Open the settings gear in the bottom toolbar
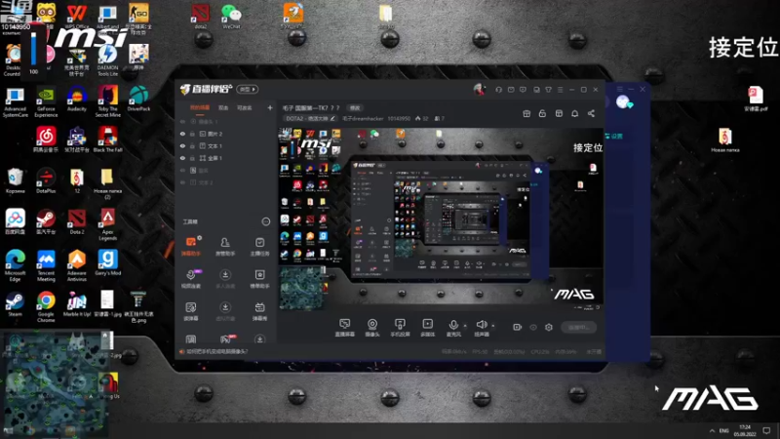780x439 pixels. click(549, 327)
